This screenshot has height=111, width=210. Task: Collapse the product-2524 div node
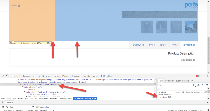coord(19,80)
